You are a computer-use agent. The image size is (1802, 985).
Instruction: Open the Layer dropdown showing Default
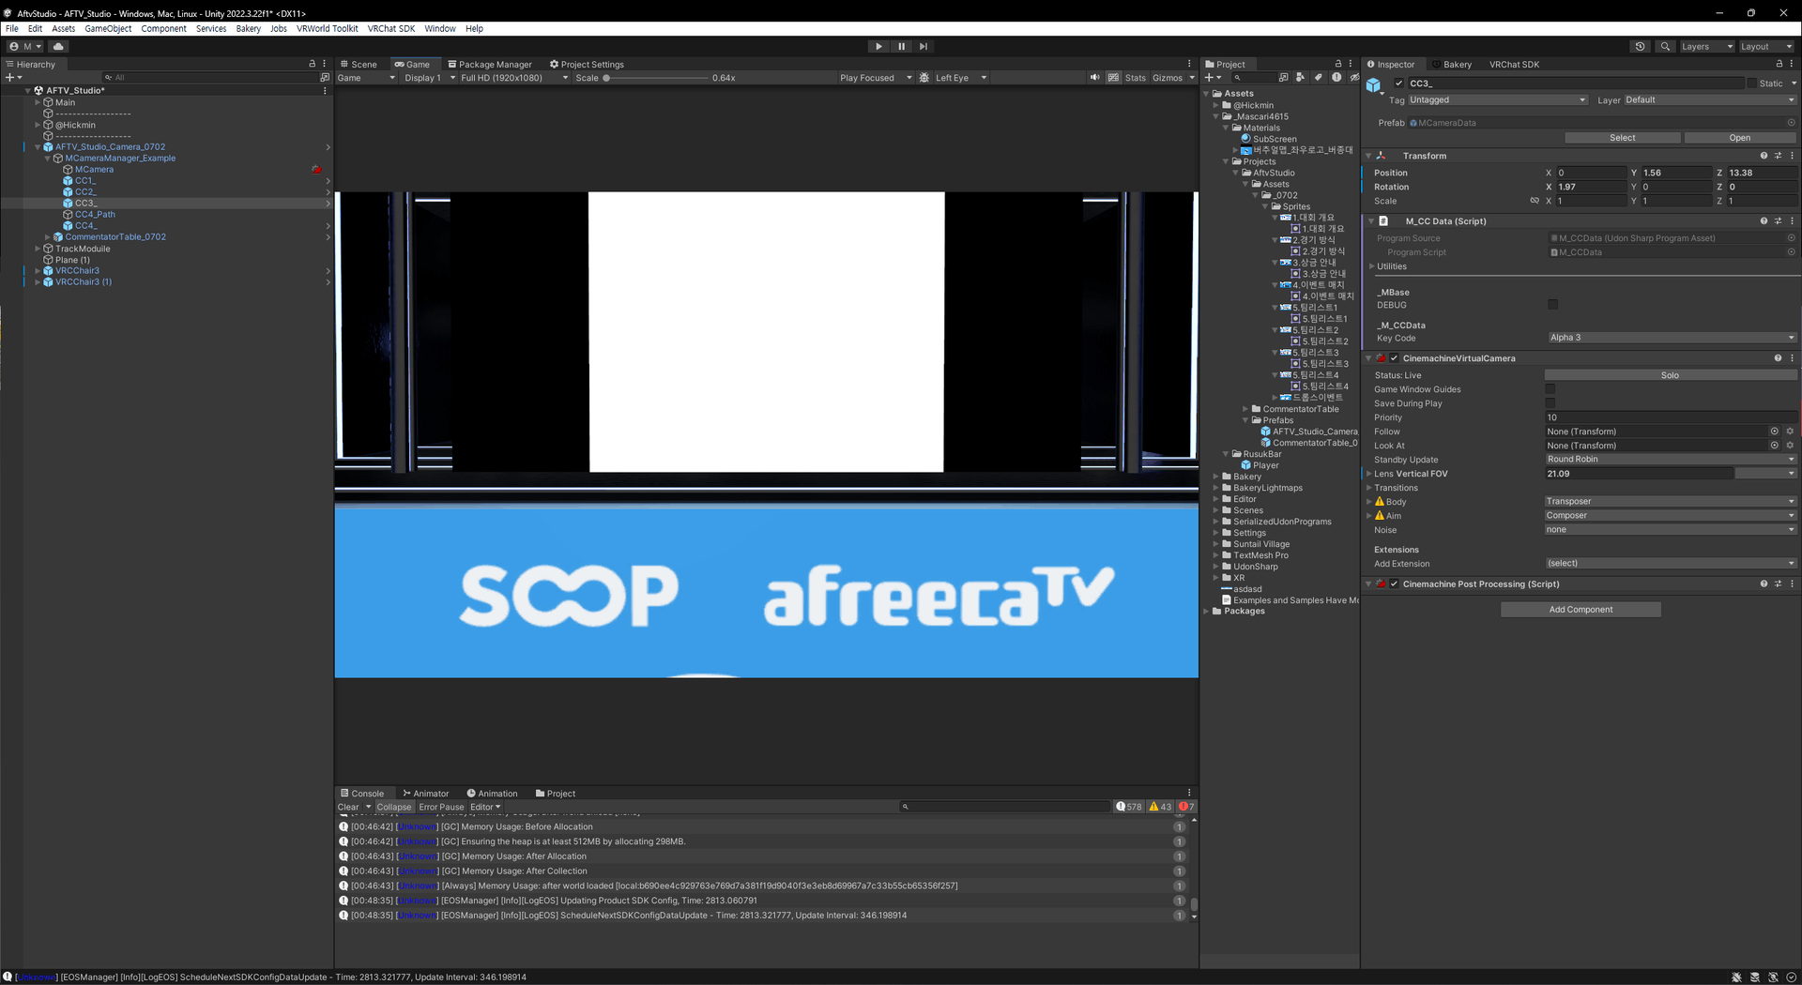click(x=1710, y=100)
